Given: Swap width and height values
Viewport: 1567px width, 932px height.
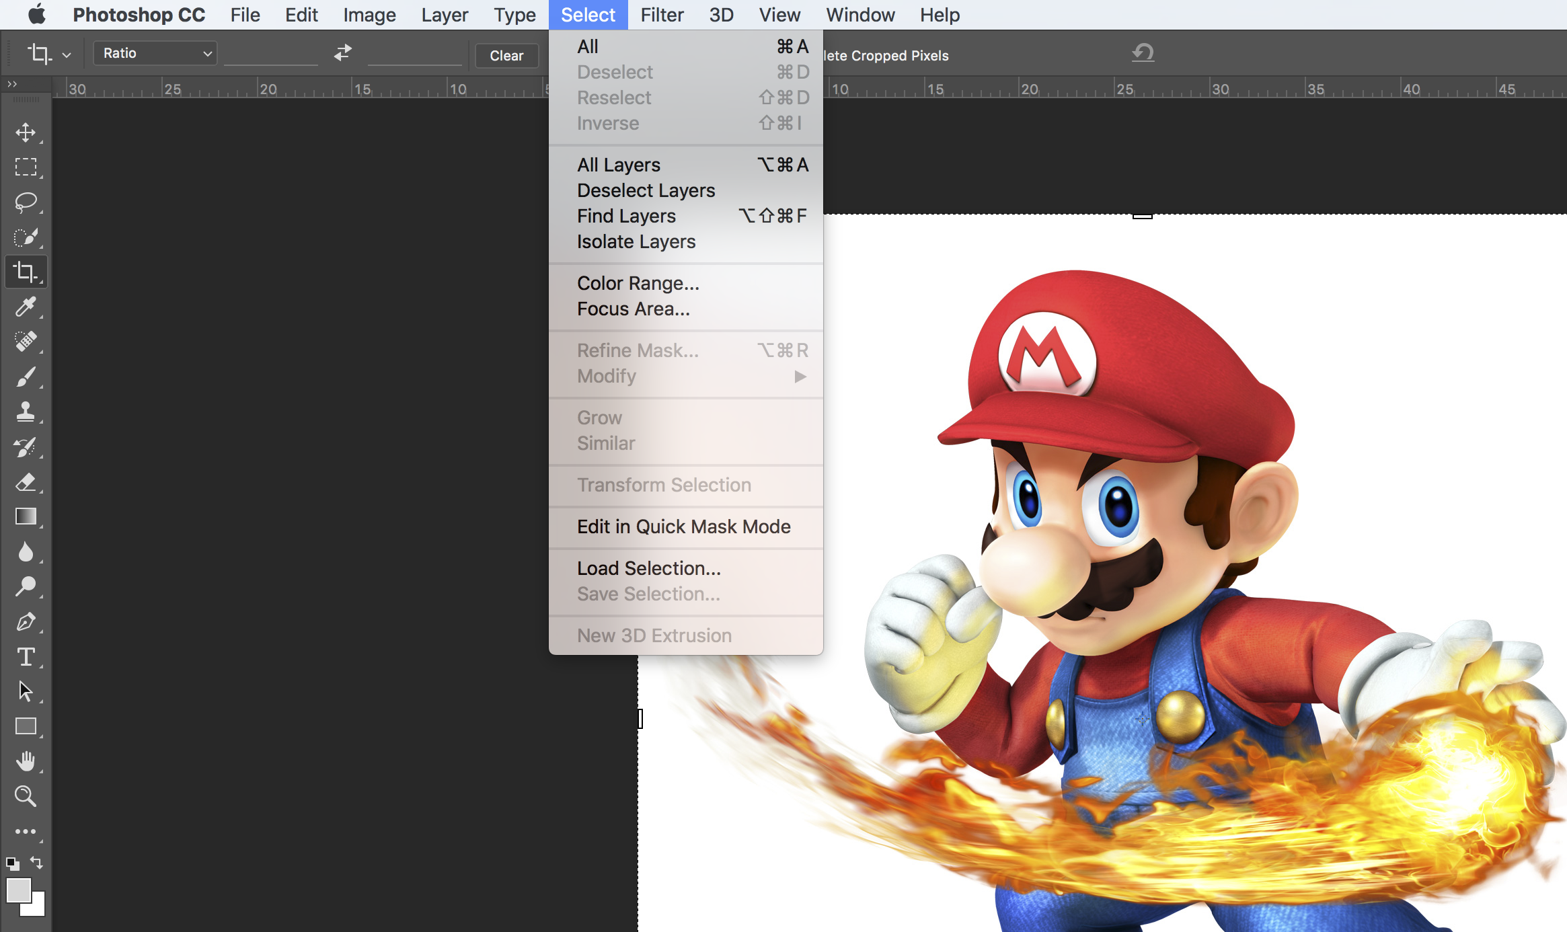Looking at the screenshot, I should [x=343, y=53].
